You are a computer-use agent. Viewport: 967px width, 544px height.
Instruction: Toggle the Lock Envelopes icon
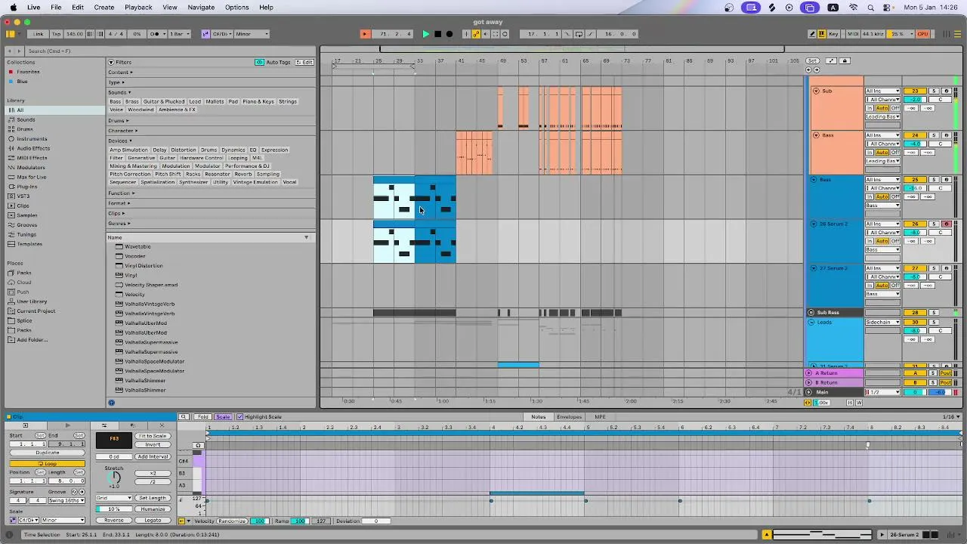tap(845, 60)
